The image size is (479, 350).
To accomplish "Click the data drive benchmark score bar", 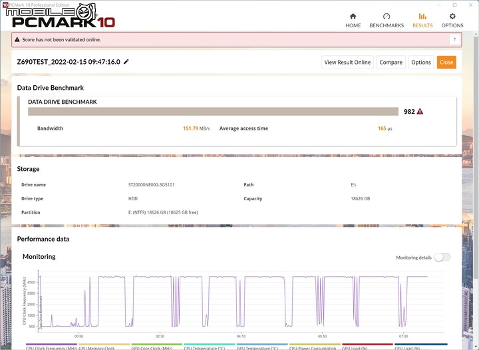I will pyautogui.click(x=213, y=112).
